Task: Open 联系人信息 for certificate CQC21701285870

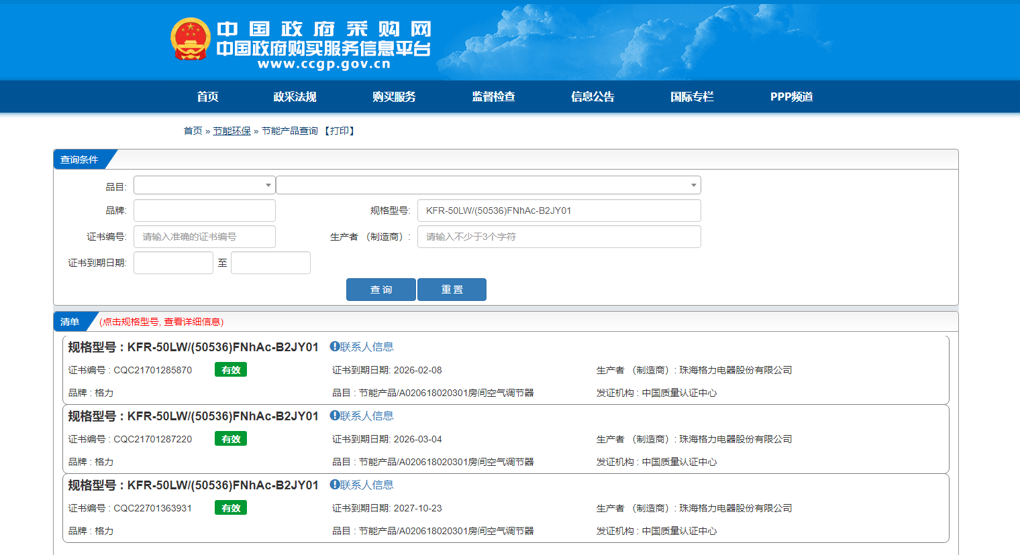Action: tap(366, 347)
